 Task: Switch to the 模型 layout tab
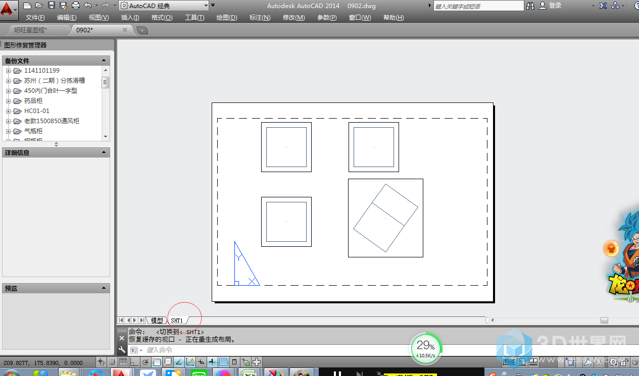pyautogui.click(x=157, y=320)
